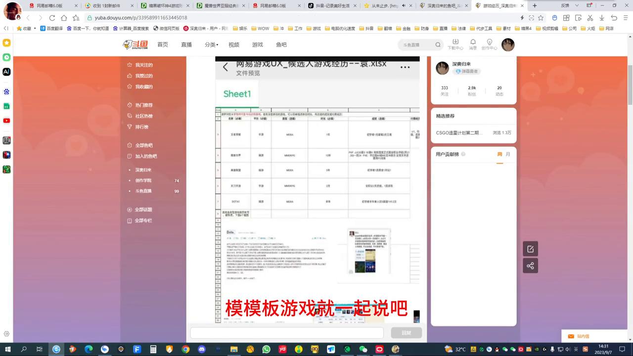Click inside the reply input field
Screen dimensions: 633x356
tap(287, 333)
